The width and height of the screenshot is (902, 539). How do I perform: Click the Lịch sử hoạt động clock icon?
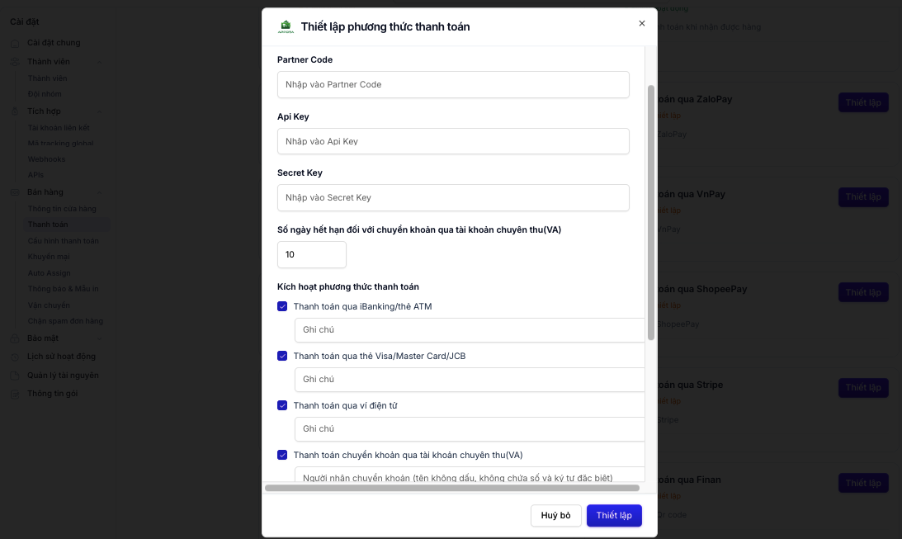(x=15, y=357)
